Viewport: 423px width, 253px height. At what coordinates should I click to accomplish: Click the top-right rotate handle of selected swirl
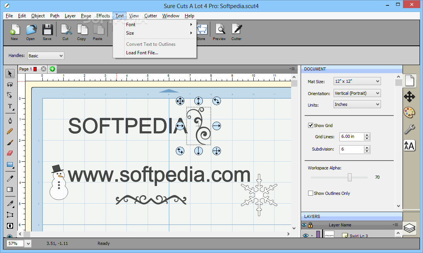coord(217,101)
